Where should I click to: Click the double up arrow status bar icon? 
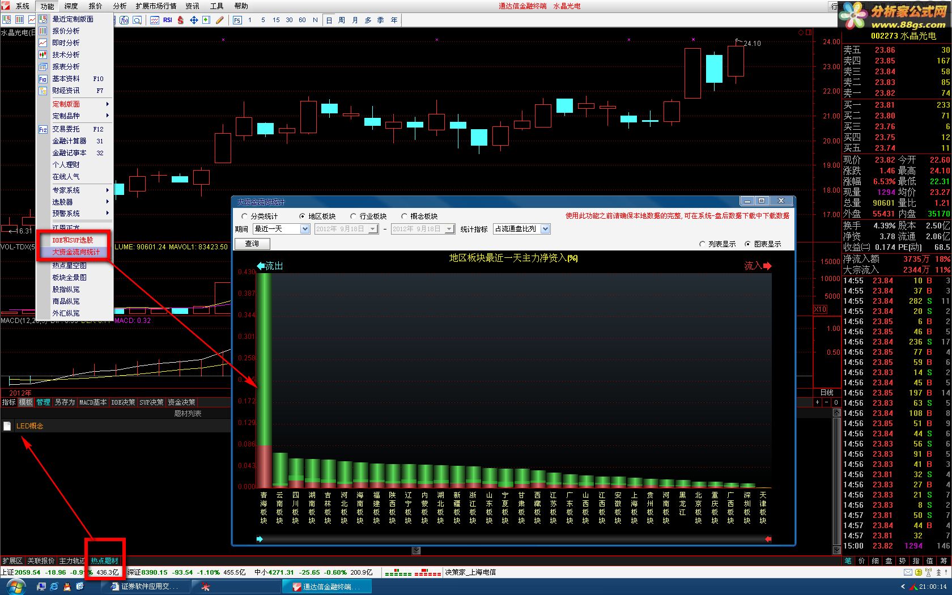[x=938, y=572]
